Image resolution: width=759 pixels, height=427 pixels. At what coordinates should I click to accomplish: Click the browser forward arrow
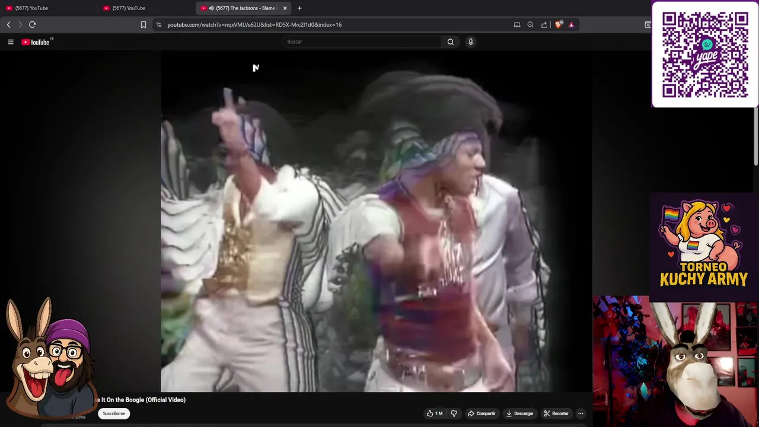[x=20, y=25]
